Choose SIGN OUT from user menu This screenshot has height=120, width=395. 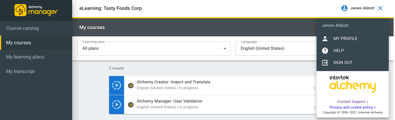tap(353, 63)
